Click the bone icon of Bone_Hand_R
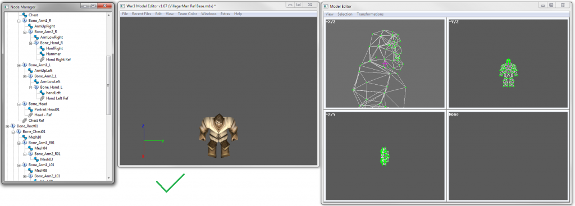The width and height of the screenshot is (575, 206). point(36,43)
